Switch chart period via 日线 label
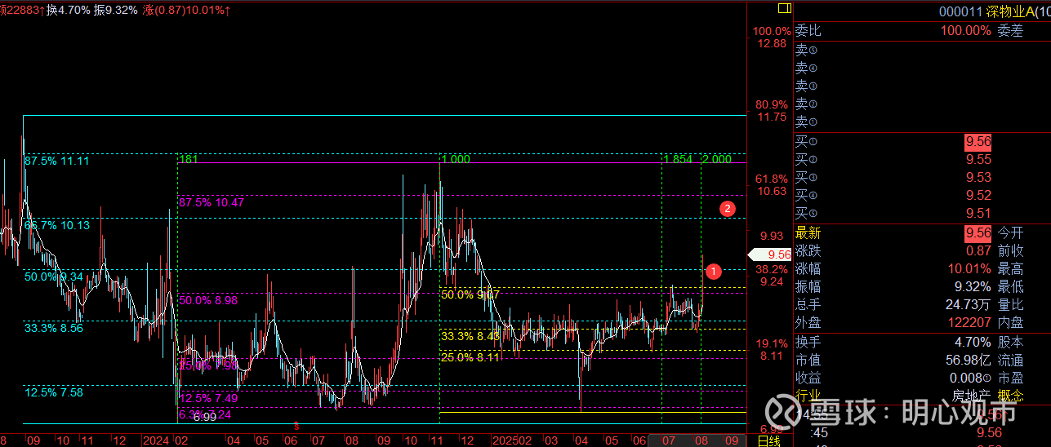Screen dimensions: 1051x447 (x=768, y=440)
